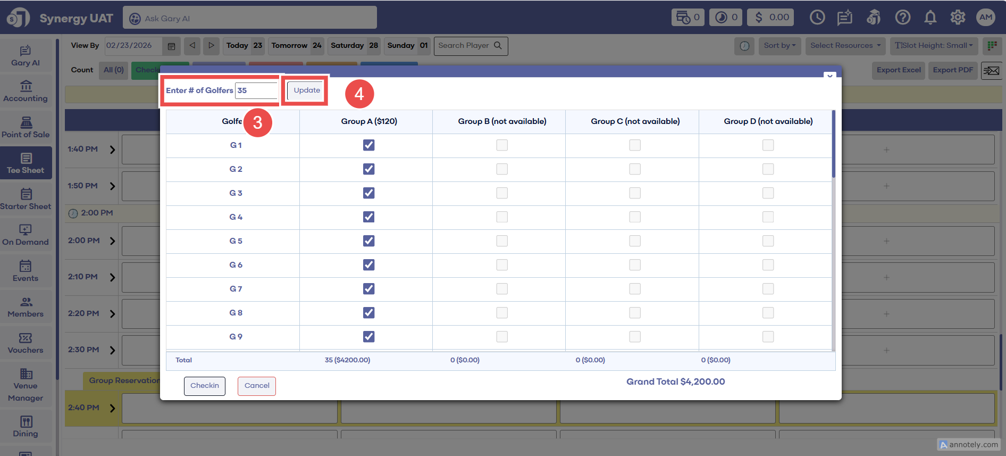Image resolution: width=1006 pixels, height=456 pixels.
Task: Open settings gear in top bar
Action: (958, 18)
